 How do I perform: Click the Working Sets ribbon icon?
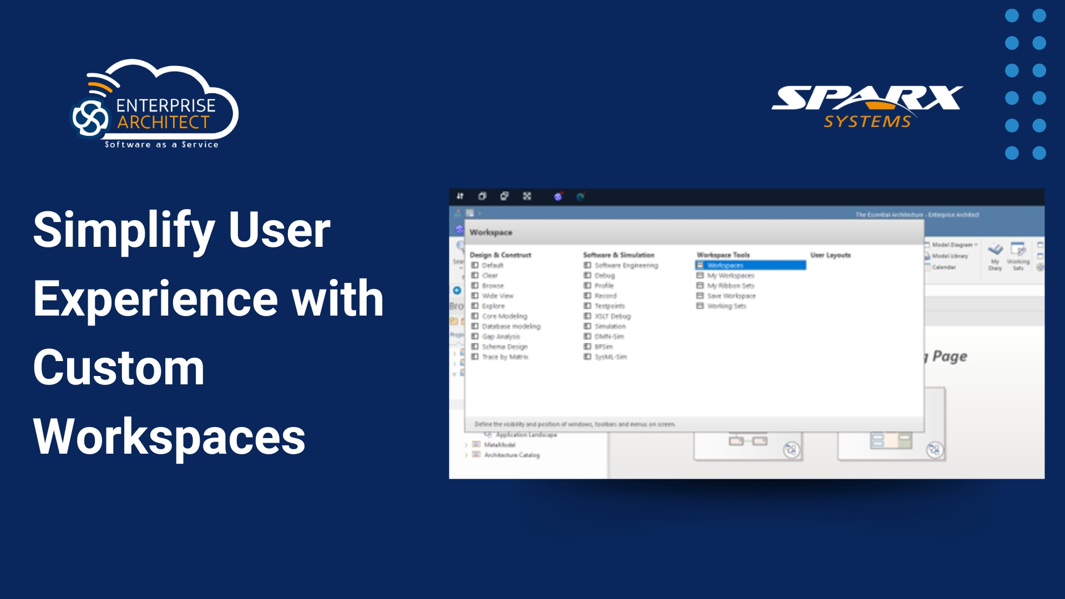(1018, 257)
